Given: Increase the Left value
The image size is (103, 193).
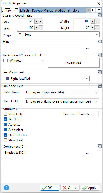Looking at the screenshot, I should coord(41,22).
